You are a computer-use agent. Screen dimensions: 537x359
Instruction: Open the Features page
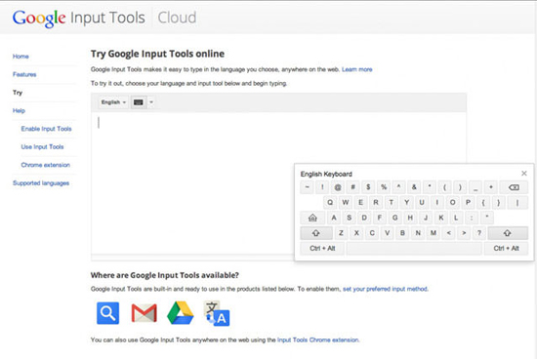(24, 74)
